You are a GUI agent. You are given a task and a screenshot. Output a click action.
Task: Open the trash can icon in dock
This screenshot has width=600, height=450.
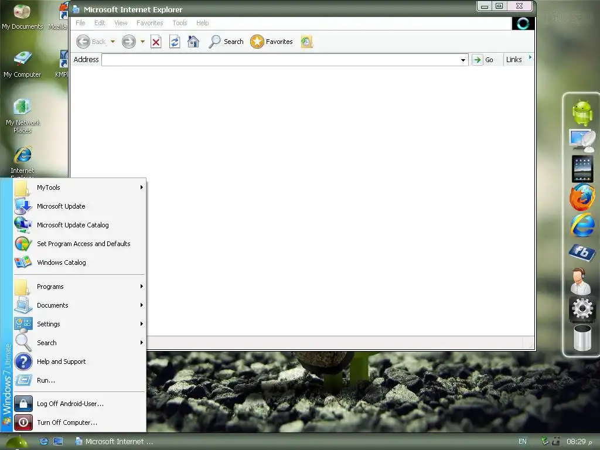582,337
